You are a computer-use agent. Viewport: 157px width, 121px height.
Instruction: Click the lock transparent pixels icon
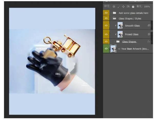(114, 6)
